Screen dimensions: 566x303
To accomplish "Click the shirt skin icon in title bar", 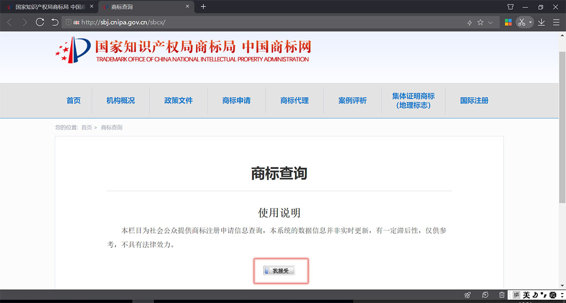I will point(510,7).
